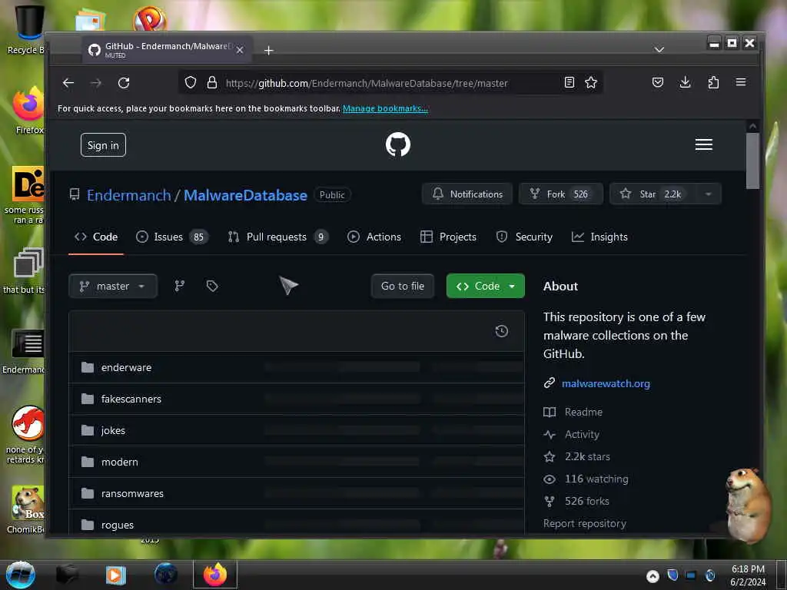Click Firefox icon in the taskbar
787x590 pixels.
coord(215,575)
